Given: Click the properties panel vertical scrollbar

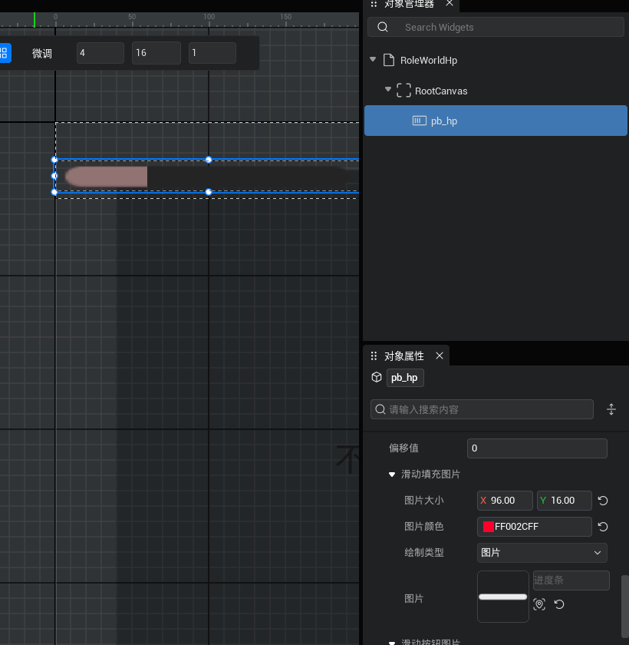Looking at the screenshot, I should [x=625, y=607].
